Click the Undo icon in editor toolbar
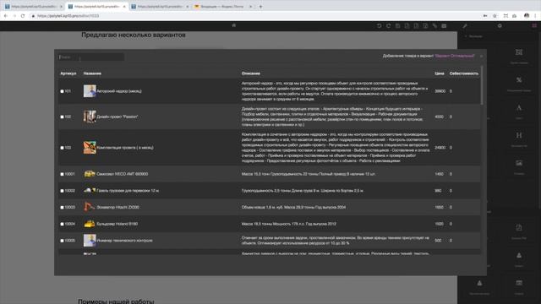The width and height of the screenshot is (541, 304). [x=379, y=26]
